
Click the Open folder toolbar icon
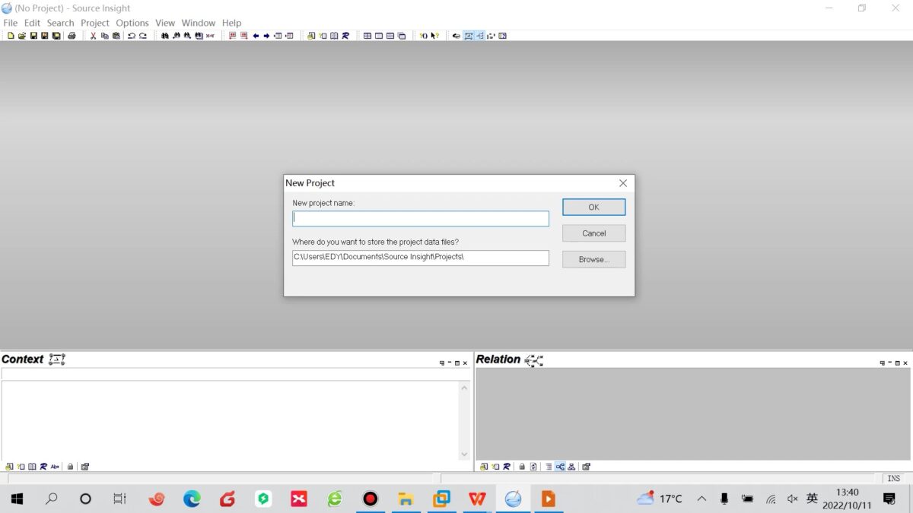(22, 36)
